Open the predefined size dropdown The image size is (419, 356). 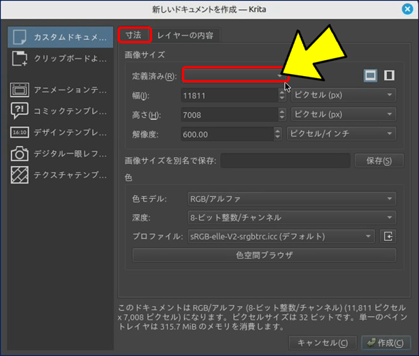pos(235,75)
